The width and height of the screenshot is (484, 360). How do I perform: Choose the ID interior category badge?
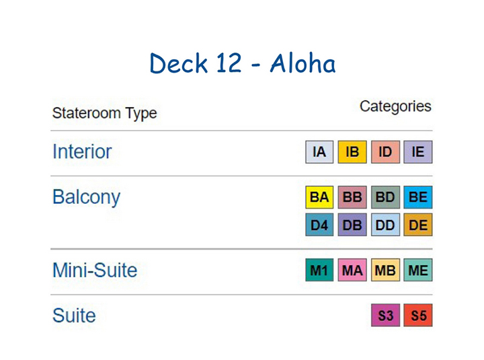[x=385, y=151]
